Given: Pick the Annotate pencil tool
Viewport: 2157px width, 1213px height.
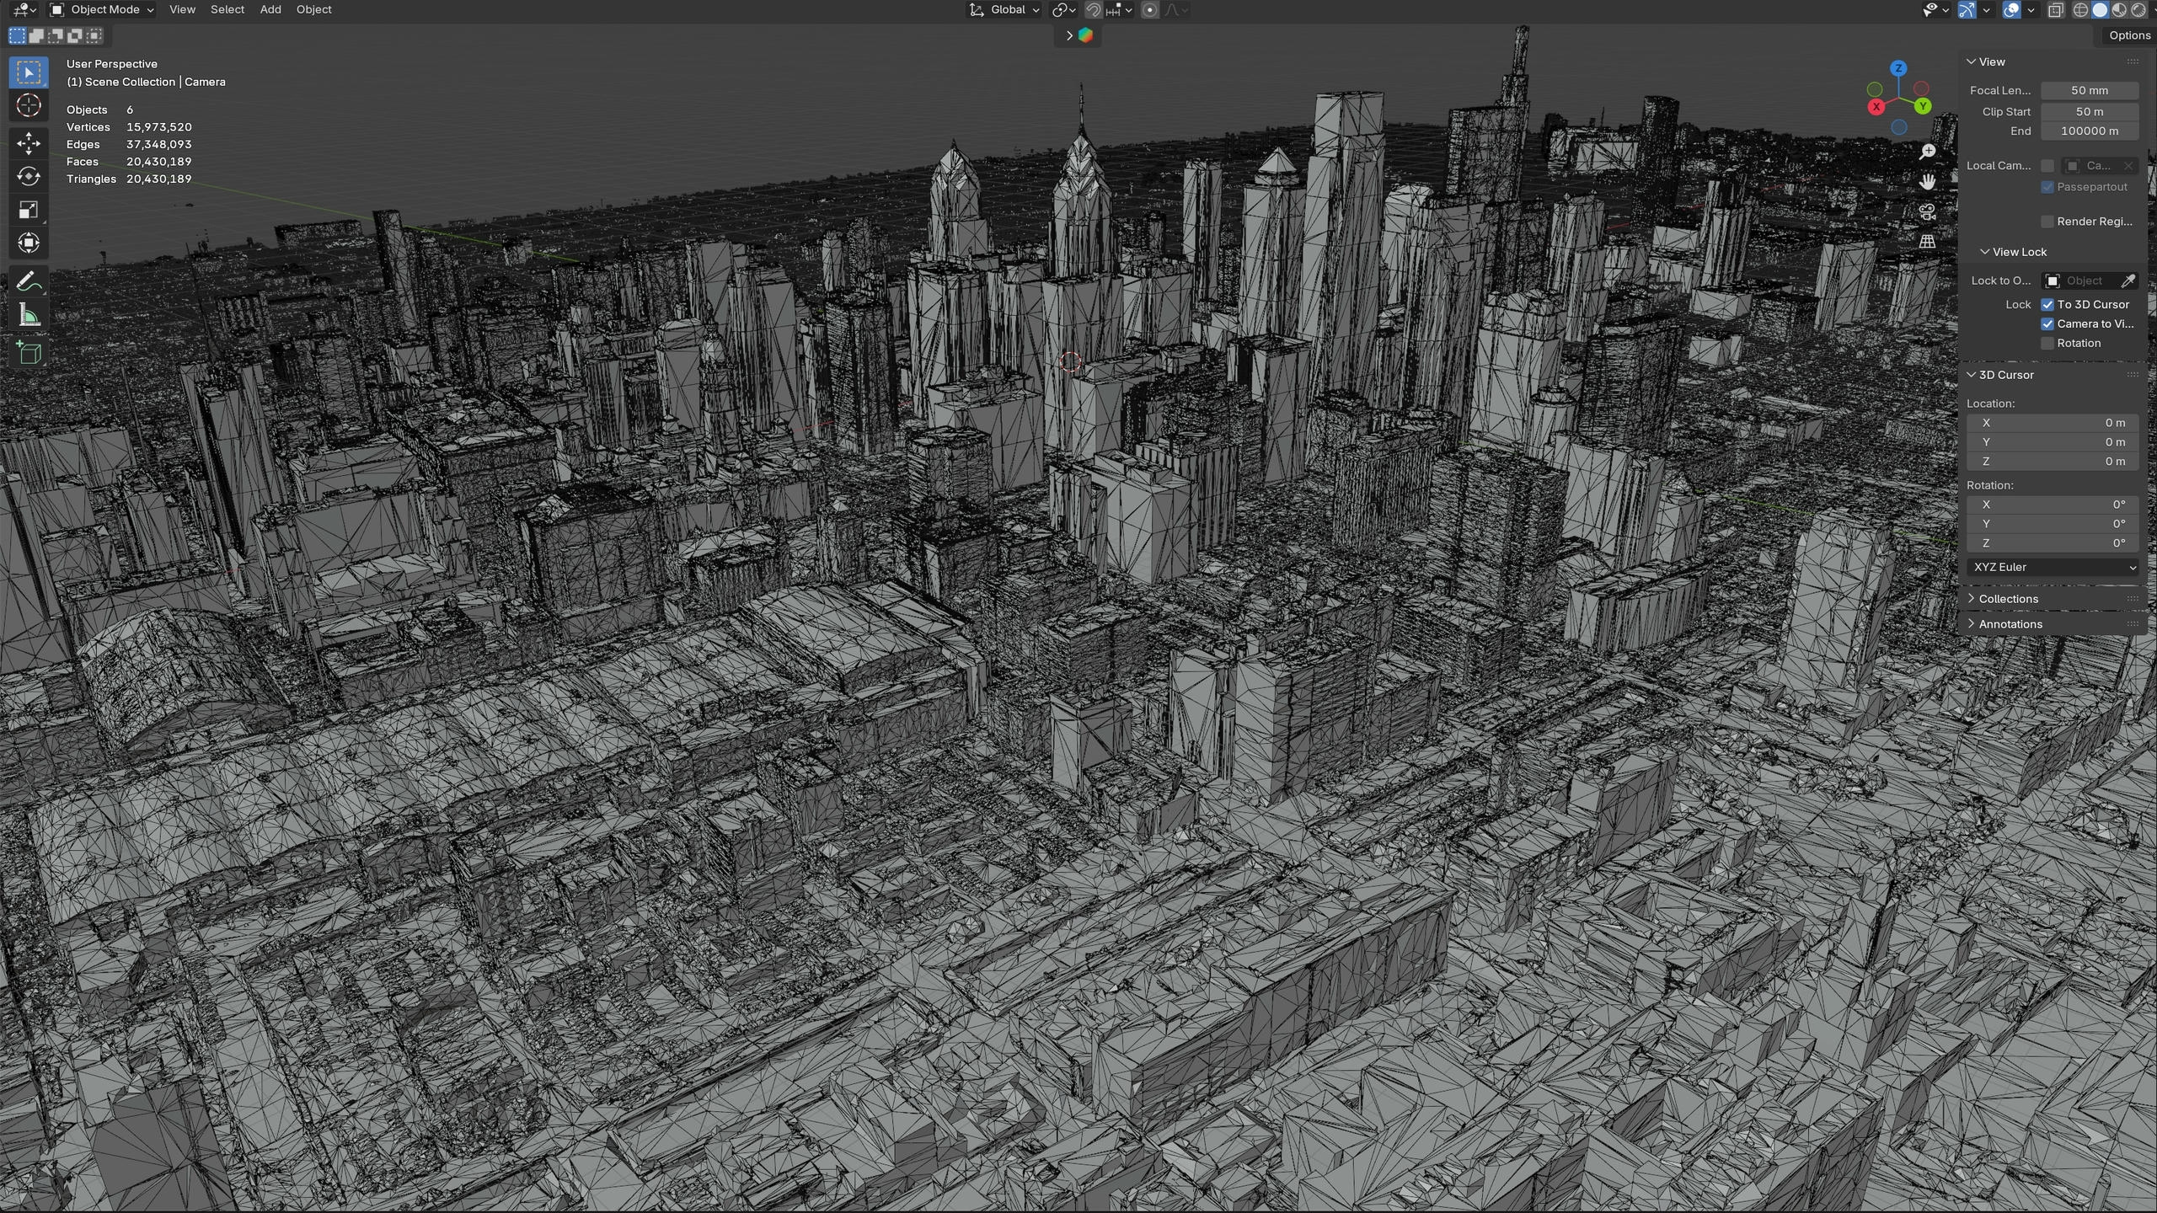Looking at the screenshot, I should (x=29, y=281).
